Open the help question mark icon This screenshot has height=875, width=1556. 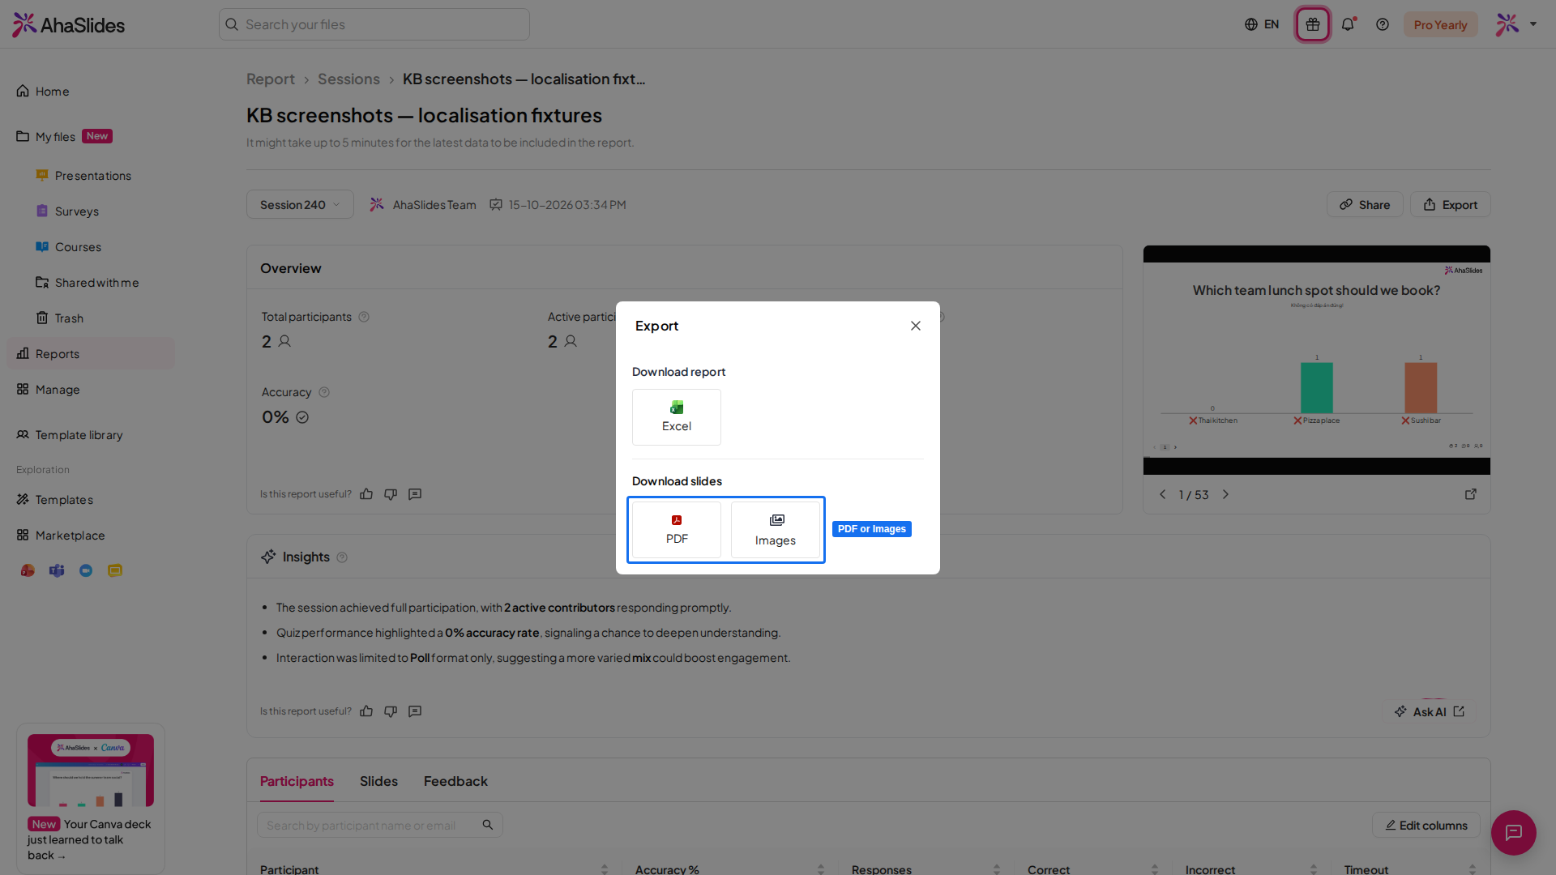1383,24
